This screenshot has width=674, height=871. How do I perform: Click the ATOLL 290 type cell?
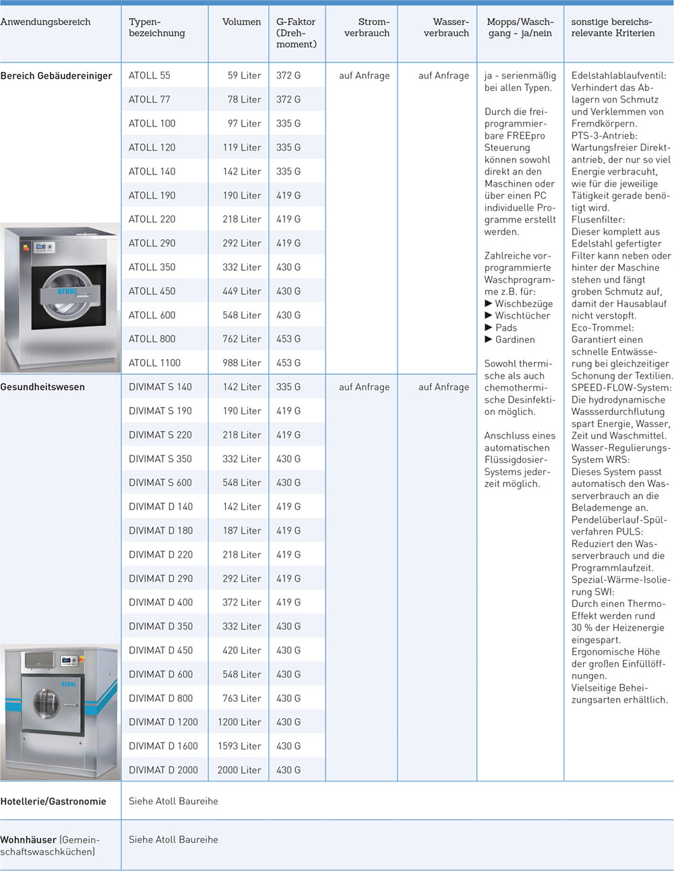click(152, 243)
